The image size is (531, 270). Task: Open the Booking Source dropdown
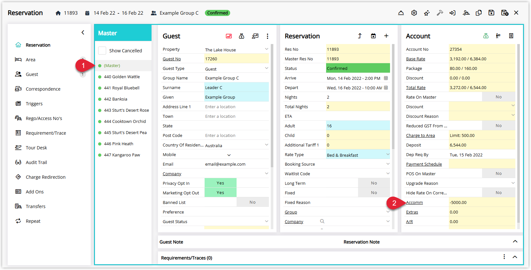388,164
